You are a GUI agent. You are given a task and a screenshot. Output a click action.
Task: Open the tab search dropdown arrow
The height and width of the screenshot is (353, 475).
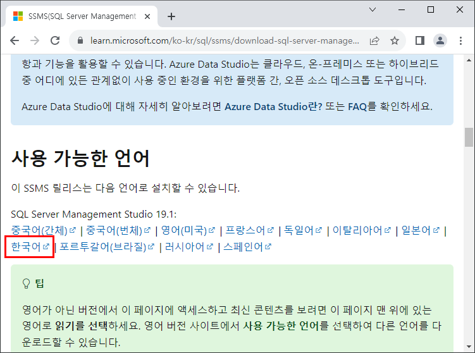(x=373, y=9)
